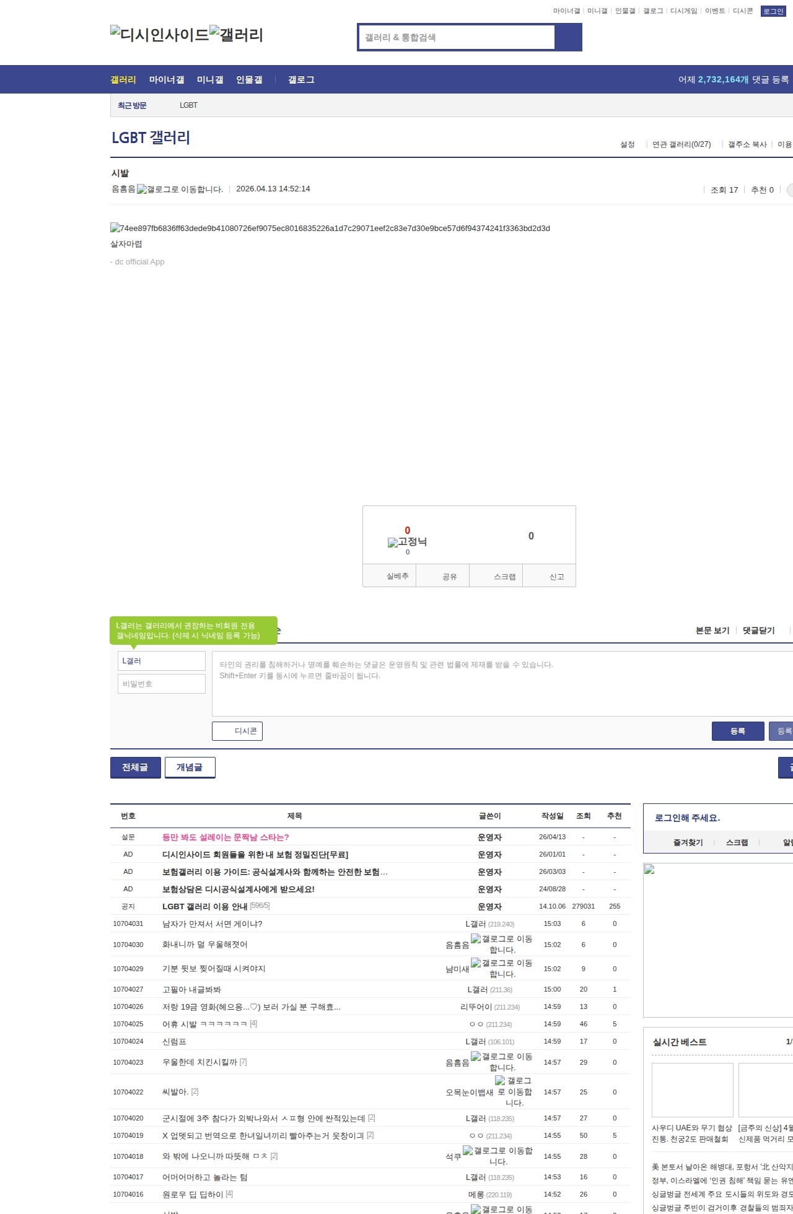Open post '어휴 시발 ㅋㅋㅋㅋㅋㅋ'

click(x=204, y=1024)
